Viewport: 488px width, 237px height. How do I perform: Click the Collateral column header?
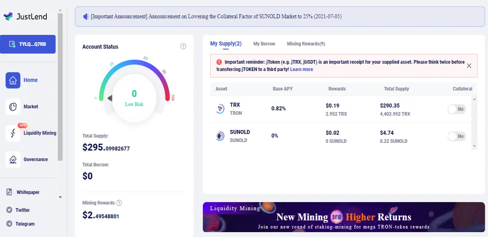462,89
